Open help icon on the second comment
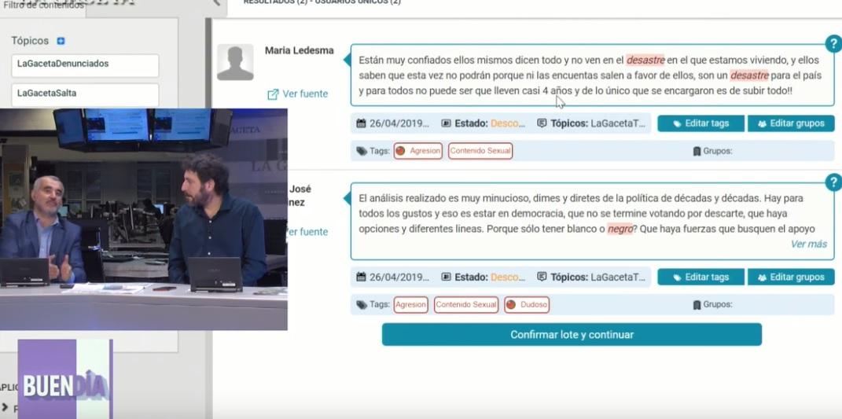This screenshot has height=419, width=842. click(833, 182)
